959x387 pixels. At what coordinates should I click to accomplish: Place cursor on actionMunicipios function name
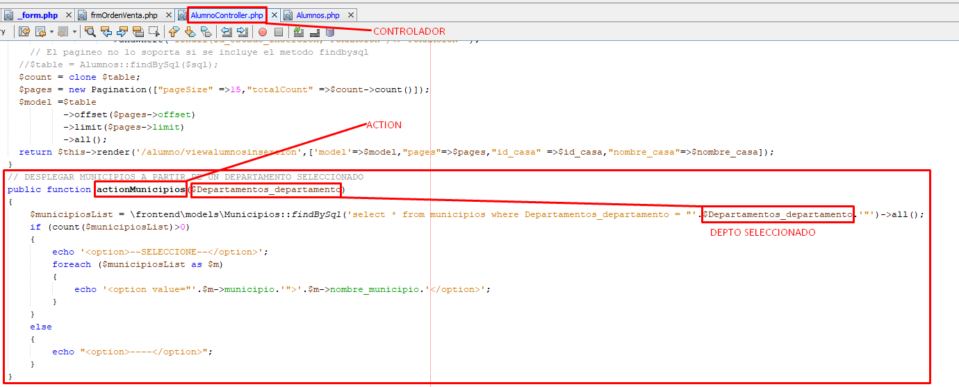(140, 189)
